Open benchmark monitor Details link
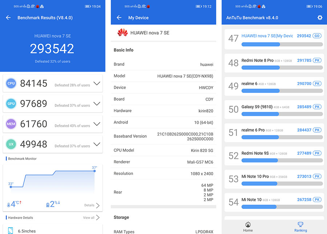 (92, 205)
